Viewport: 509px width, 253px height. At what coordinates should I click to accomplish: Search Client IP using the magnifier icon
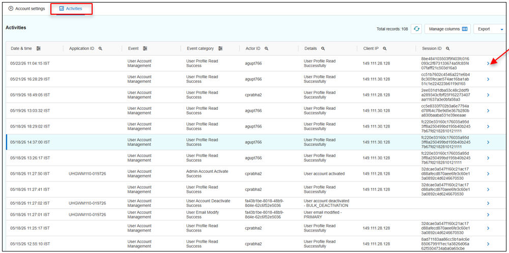pyautogui.click(x=384, y=48)
